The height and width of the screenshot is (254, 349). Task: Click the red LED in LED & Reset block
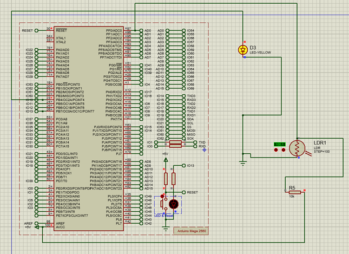(173, 204)
